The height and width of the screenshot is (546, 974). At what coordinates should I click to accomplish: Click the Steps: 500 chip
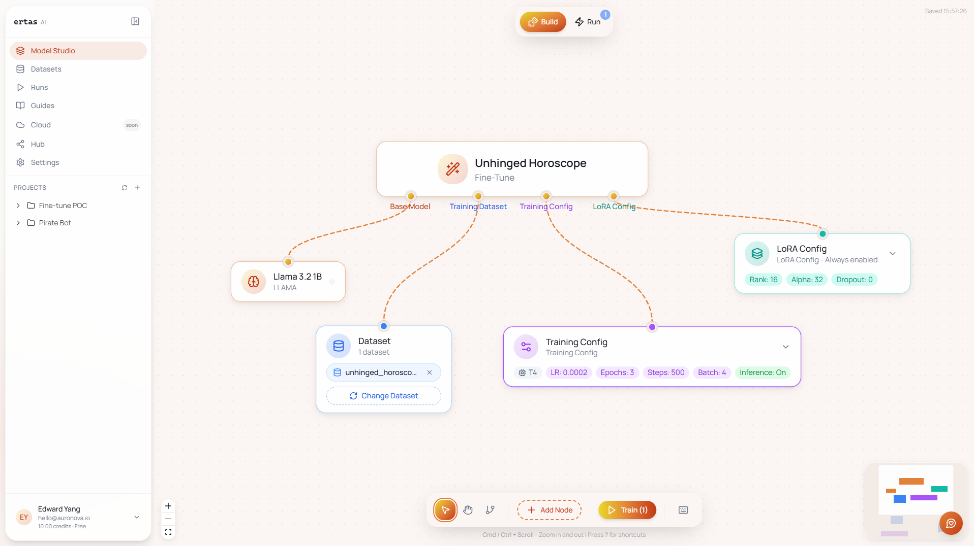666,372
